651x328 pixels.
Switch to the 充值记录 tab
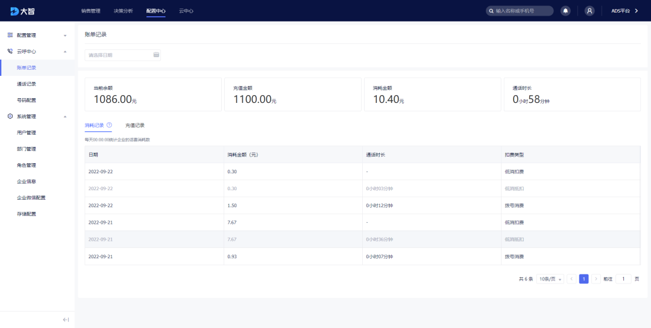click(x=135, y=125)
